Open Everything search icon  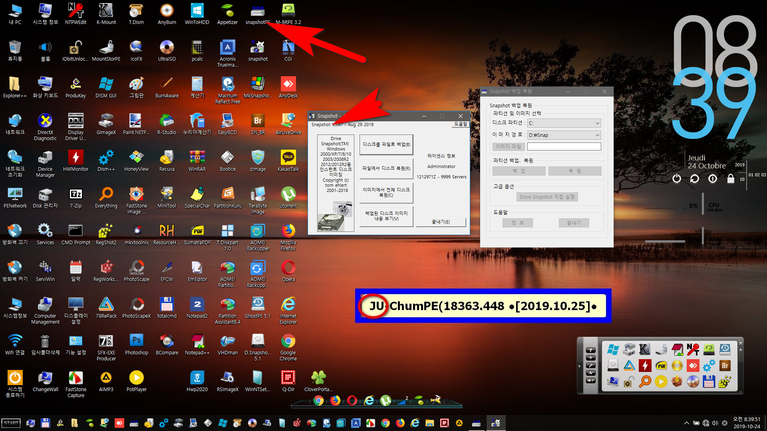click(x=106, y=197)
